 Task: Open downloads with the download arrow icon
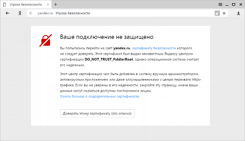click(x=238, y=13)
